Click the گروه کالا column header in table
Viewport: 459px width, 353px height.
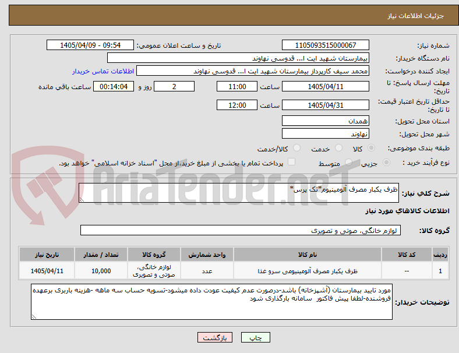click(x=154, y=255)
